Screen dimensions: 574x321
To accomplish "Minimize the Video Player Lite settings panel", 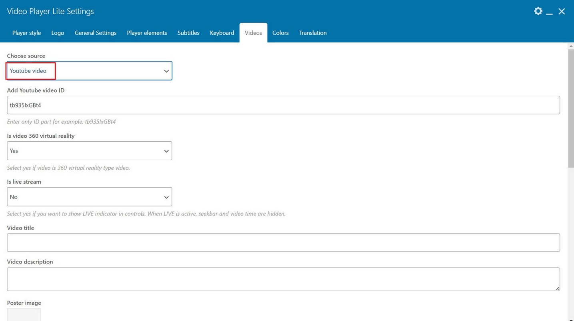I will (x=550, y=12).
